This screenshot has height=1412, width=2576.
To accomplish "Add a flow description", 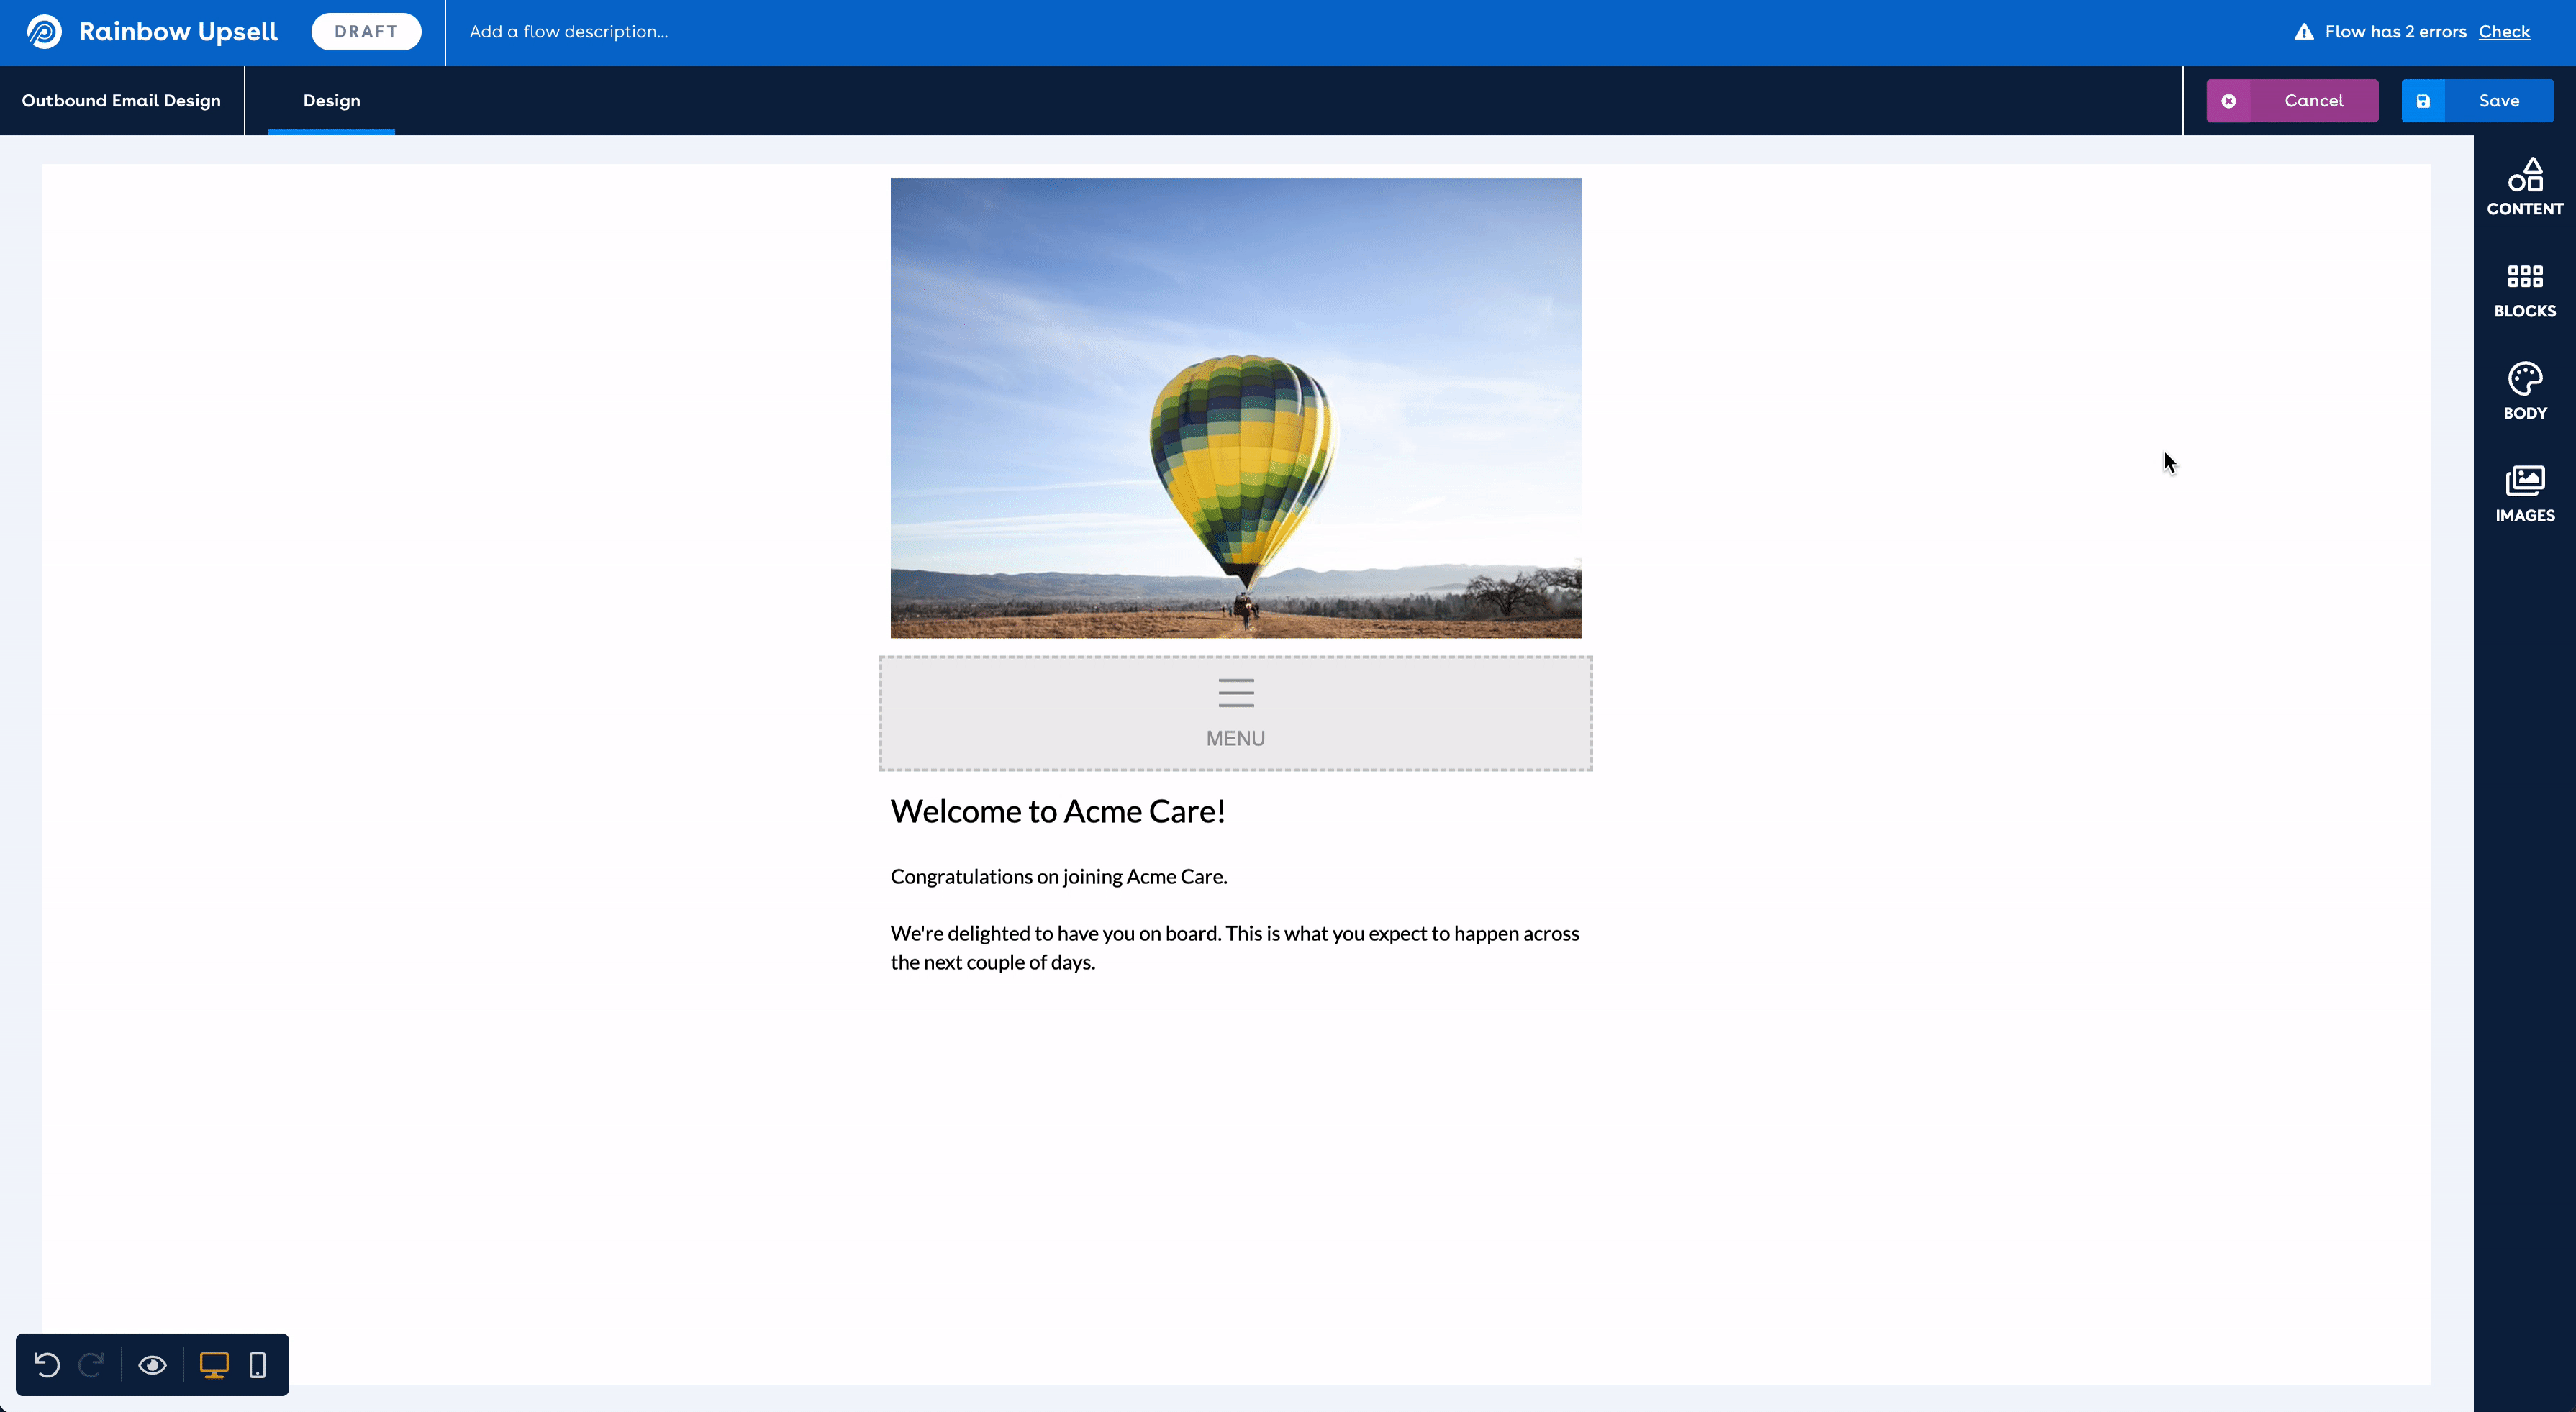I will pos(568,32).
